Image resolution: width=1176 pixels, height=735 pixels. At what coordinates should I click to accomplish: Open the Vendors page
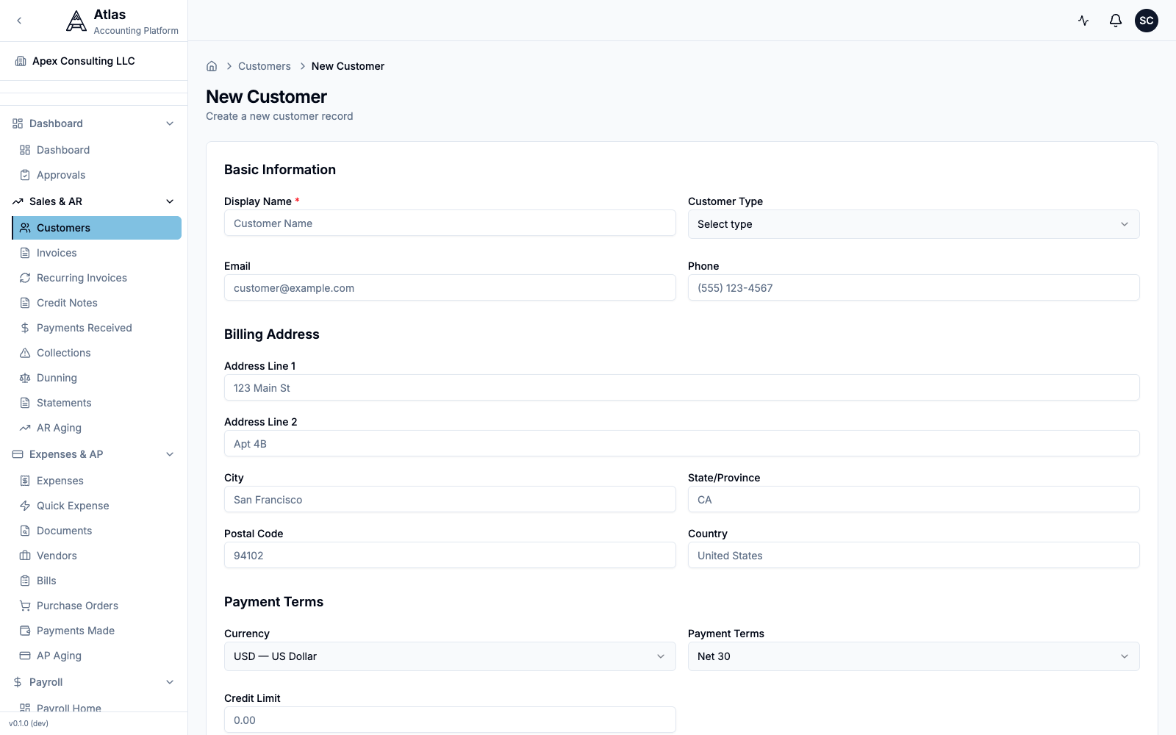(x=97, y=556)
